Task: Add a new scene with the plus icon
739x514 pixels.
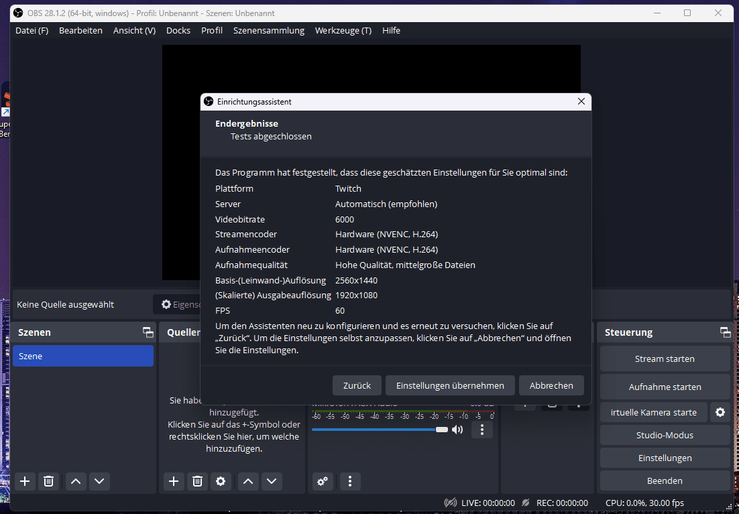Action: tap(25, 481)
